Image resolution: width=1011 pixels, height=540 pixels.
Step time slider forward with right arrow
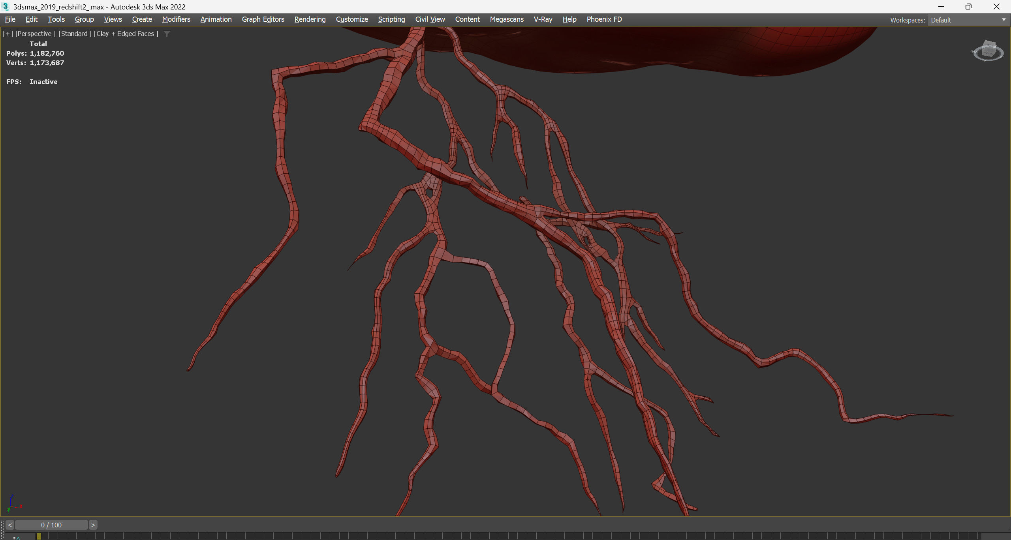(x=93, y=525)
